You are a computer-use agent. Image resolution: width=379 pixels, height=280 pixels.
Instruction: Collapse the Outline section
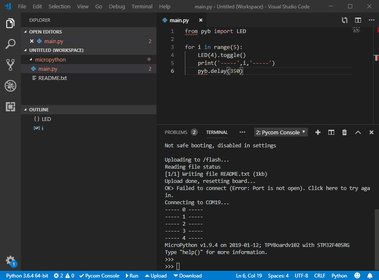pyautogui.click(x=26, y=110)
